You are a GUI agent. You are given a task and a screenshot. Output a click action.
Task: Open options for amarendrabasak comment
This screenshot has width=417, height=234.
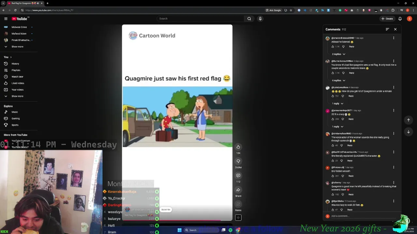pyautogui.click(x=394, y=38)
